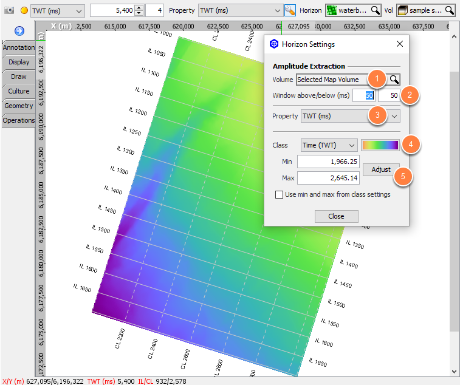The image size is (460, 385).
Task: Open the Class Time (TWT) dropdown
Action: 329,145
